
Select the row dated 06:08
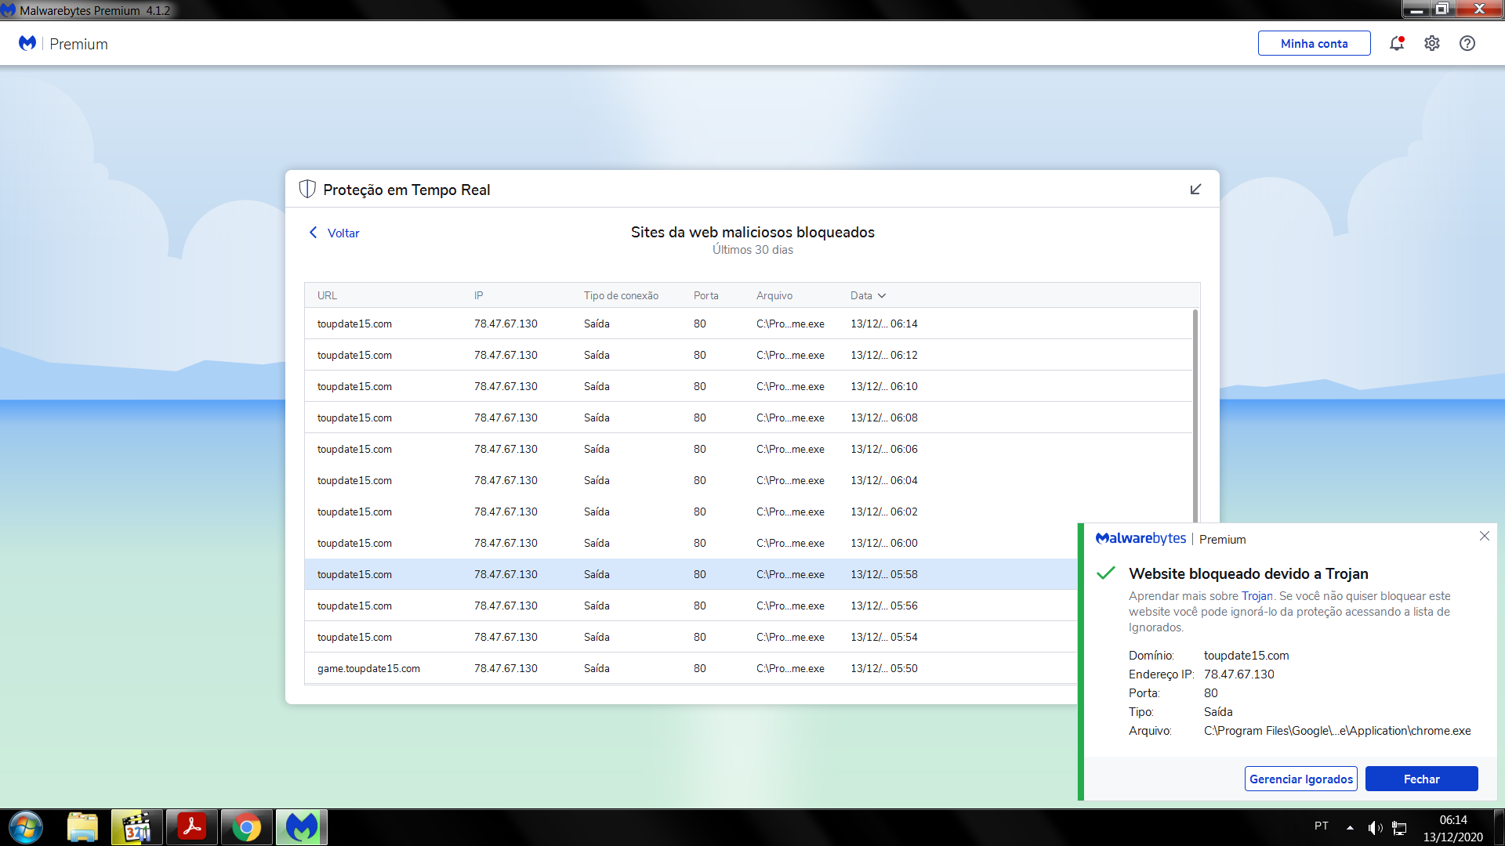click(x=749, y=418)
